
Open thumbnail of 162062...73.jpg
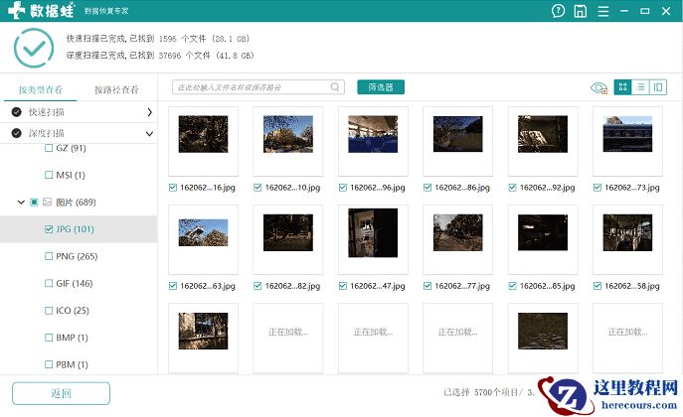(x=627, y=134)
